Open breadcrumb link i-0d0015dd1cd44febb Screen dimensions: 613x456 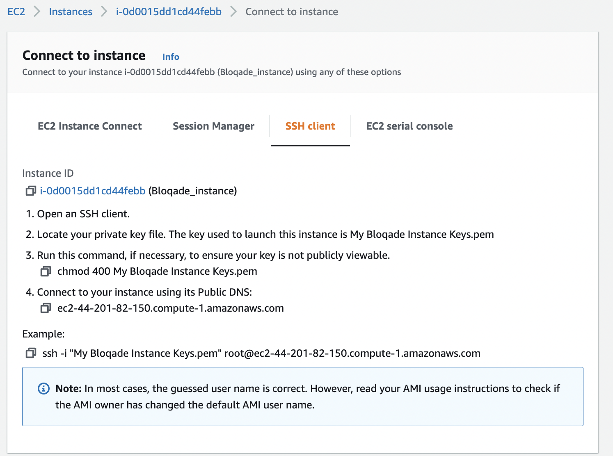(169, 11)
